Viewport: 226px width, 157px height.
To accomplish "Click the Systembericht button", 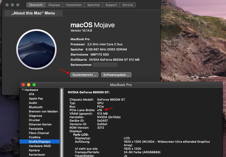I will point(84,75).
